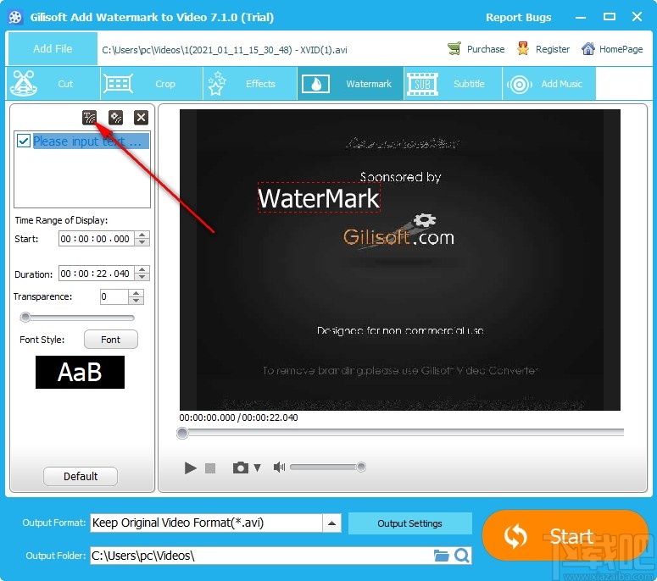Click the Output Settings button
This screenshot has width=657, height=581.
[x=409, y=523]
